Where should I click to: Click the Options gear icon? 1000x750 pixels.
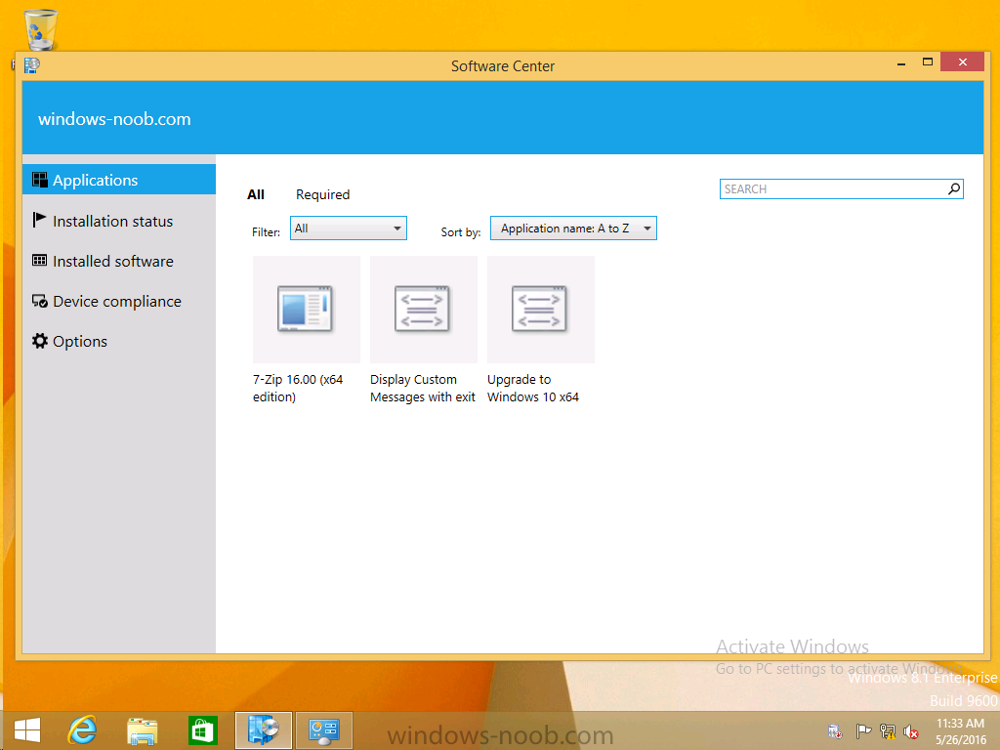pyautogui.click(x=39, y=341)
